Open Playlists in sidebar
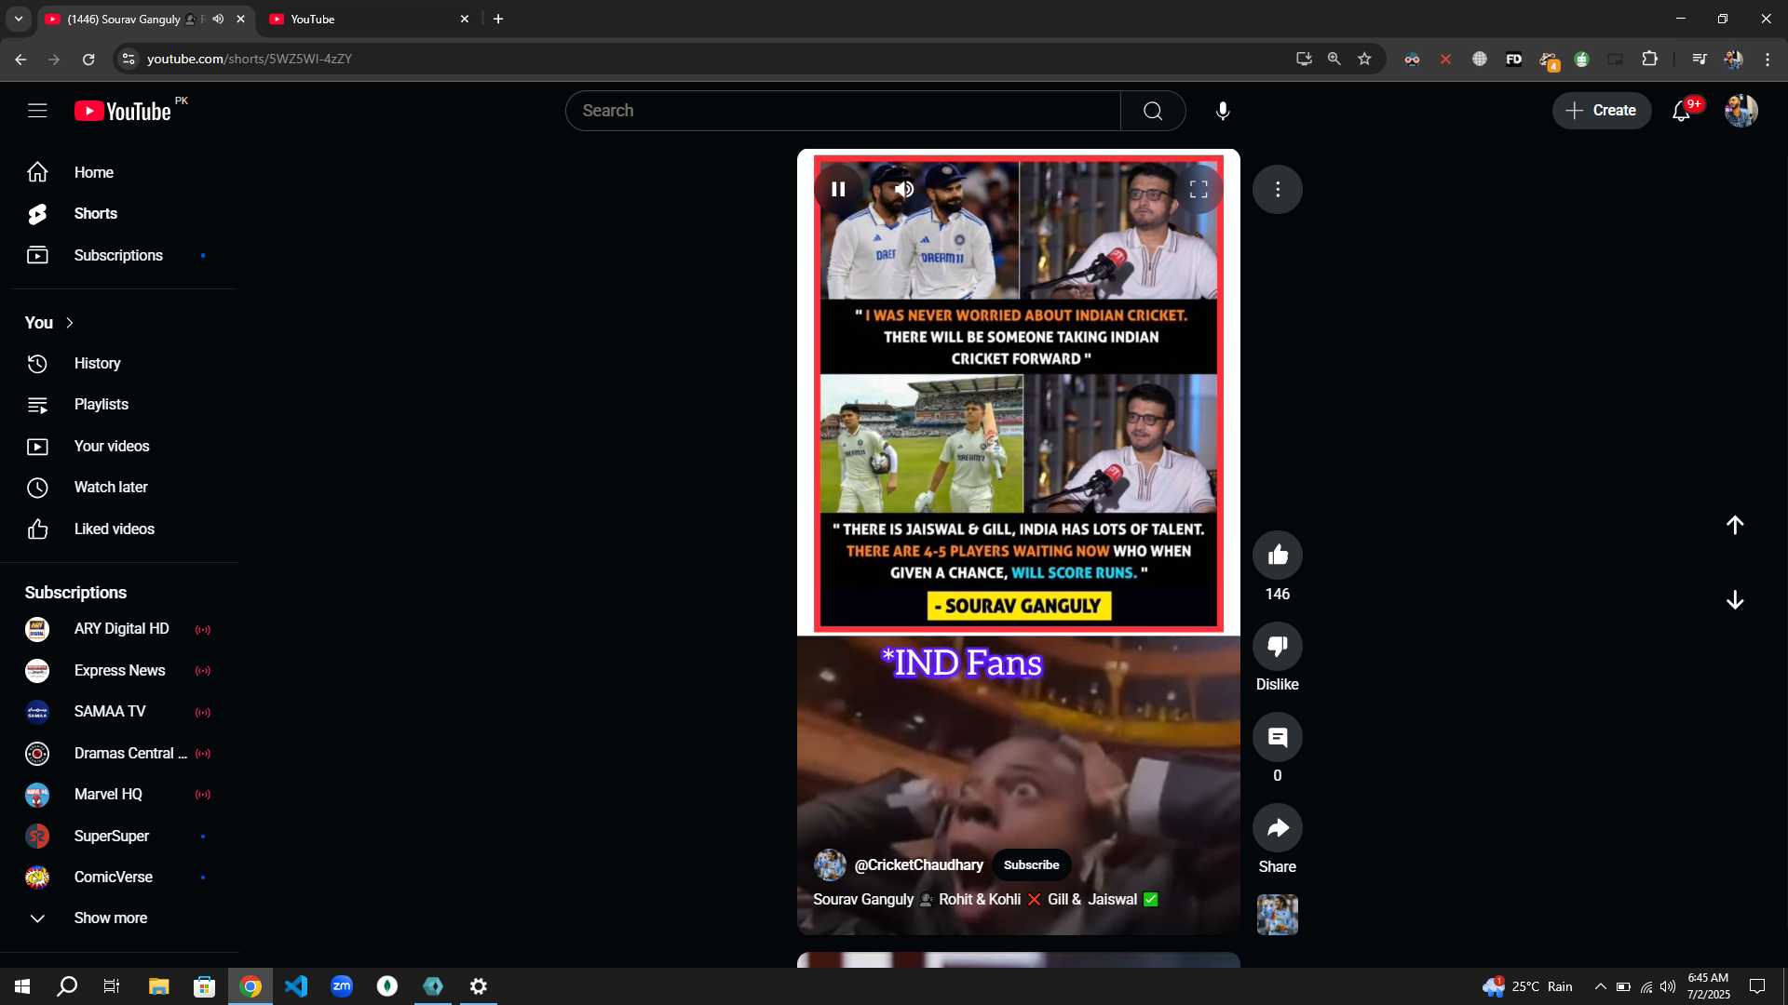 point(119,405)
